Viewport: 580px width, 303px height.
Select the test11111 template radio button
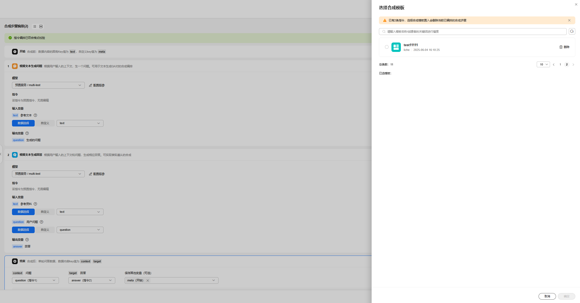tap(386, 47)
